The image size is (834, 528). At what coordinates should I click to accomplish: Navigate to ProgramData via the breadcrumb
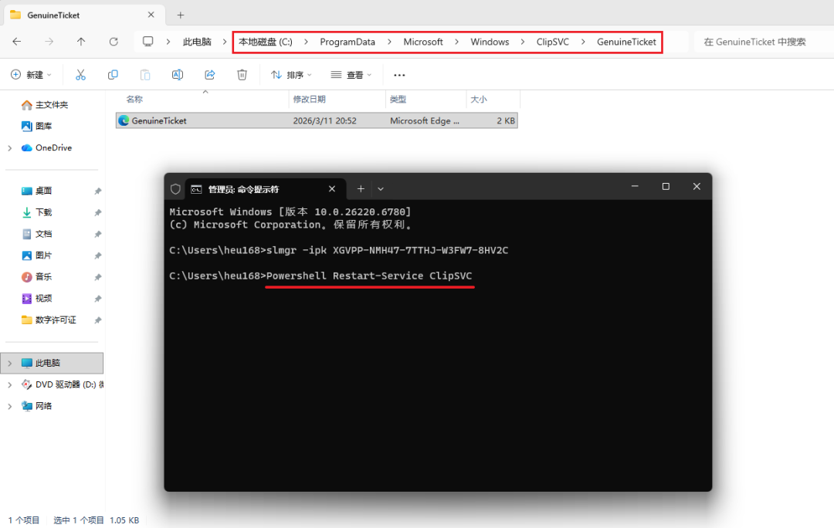(347, 42)
